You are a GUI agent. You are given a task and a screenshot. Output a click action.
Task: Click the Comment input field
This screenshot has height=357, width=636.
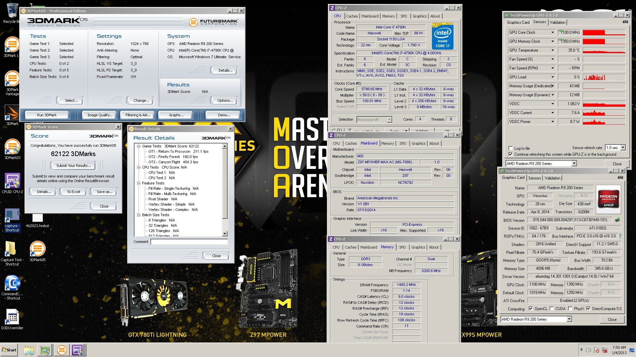pyautogui.click(x=189, y=242)
